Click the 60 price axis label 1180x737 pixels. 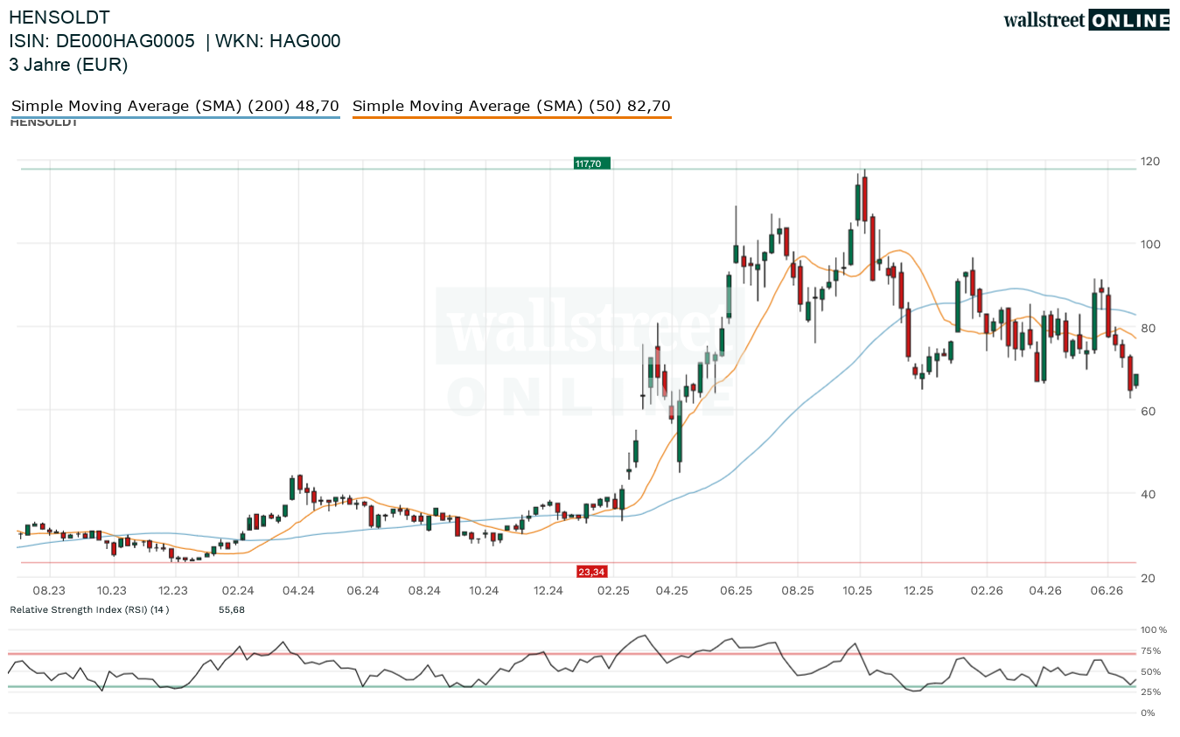[x=1149, y=411]
